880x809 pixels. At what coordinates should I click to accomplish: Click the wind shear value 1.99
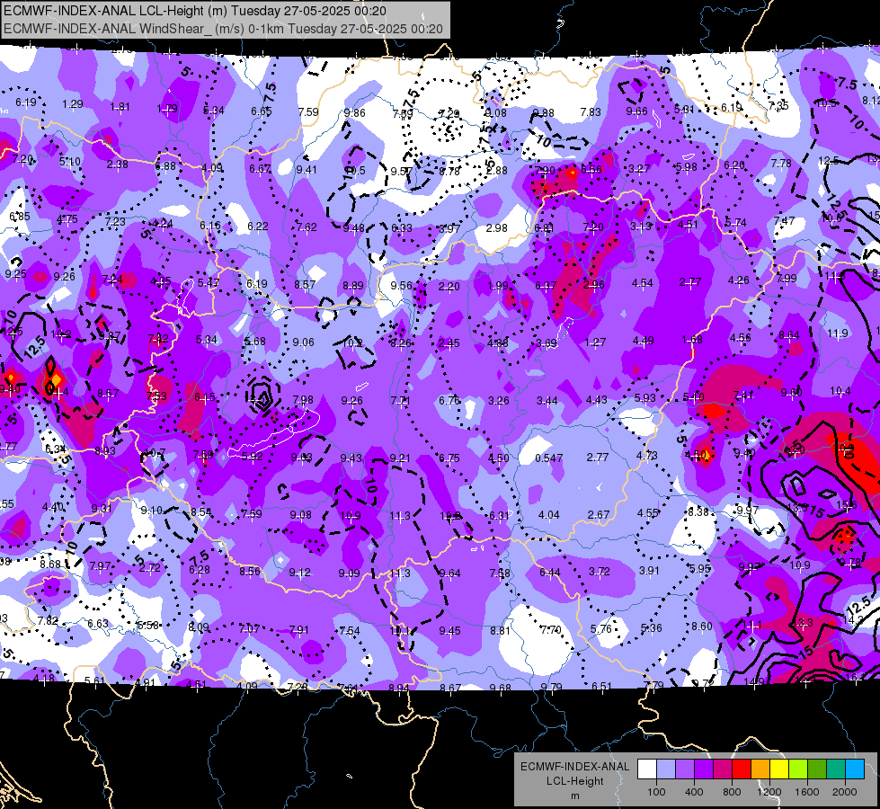(x=498, y=286)
